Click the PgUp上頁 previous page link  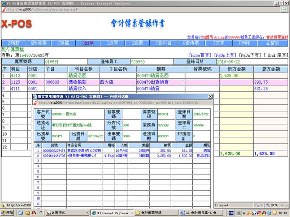225,55
